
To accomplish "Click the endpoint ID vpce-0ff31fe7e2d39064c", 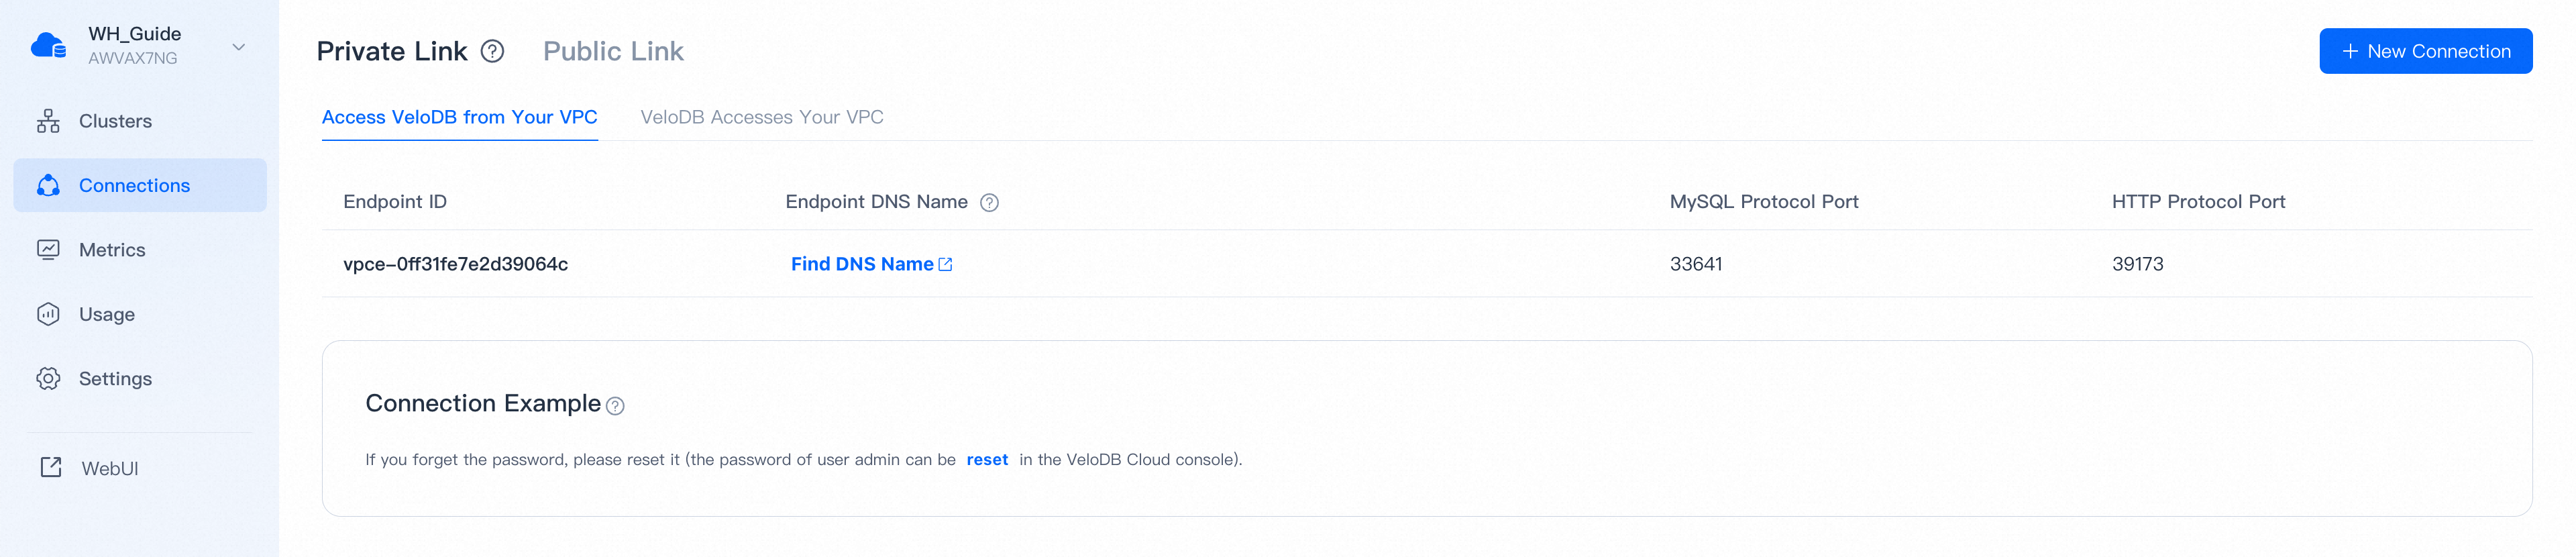I will tap(455, 264).
